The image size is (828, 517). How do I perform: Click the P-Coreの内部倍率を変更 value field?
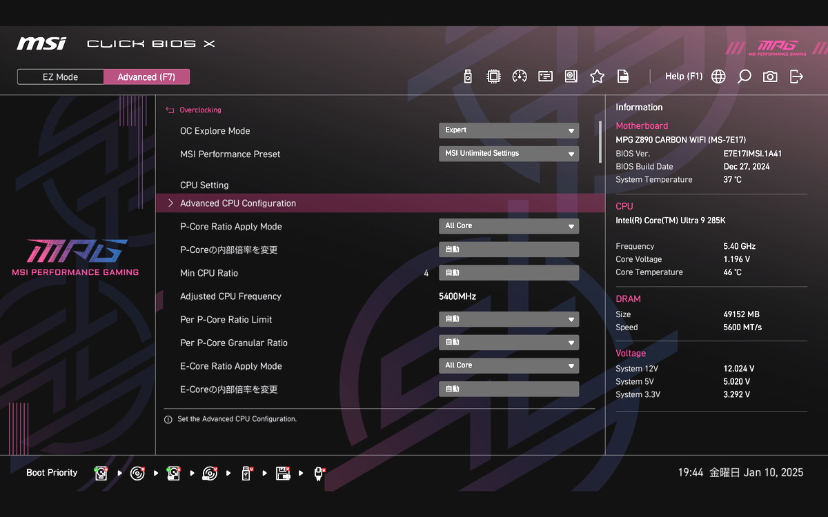(x=509, y=250)
